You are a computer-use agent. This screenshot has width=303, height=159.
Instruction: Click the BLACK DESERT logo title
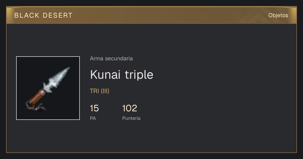click(x=43, y=15)
